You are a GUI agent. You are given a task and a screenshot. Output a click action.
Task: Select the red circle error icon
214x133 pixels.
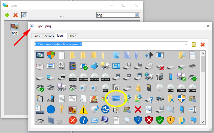coord(73,120)
